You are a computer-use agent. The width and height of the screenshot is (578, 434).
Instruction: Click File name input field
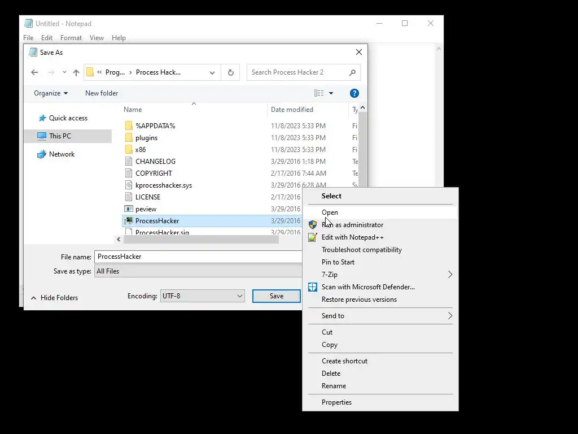click(x=198, y=257)
